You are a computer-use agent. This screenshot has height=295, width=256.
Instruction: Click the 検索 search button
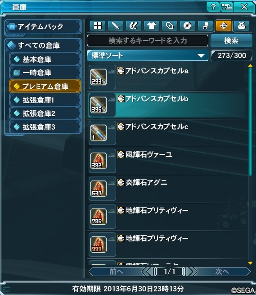coord(231,41)
